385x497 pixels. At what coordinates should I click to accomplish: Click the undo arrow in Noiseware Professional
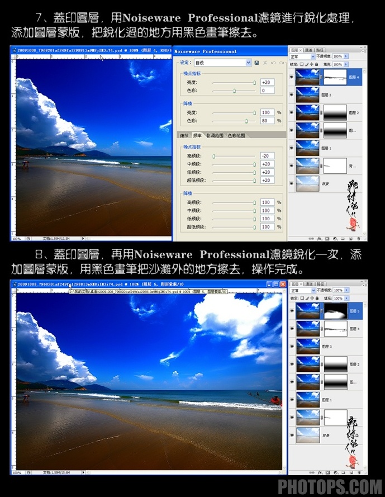click(x=273, y=63)
